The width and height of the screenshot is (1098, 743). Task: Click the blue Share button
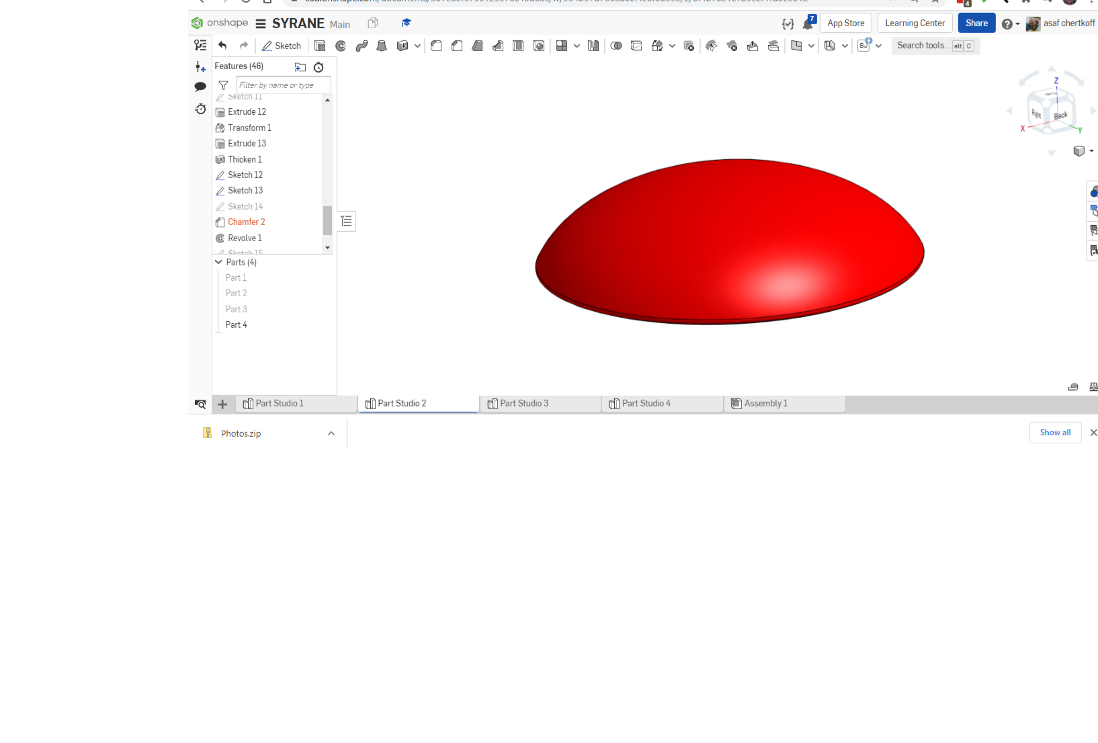976,23
